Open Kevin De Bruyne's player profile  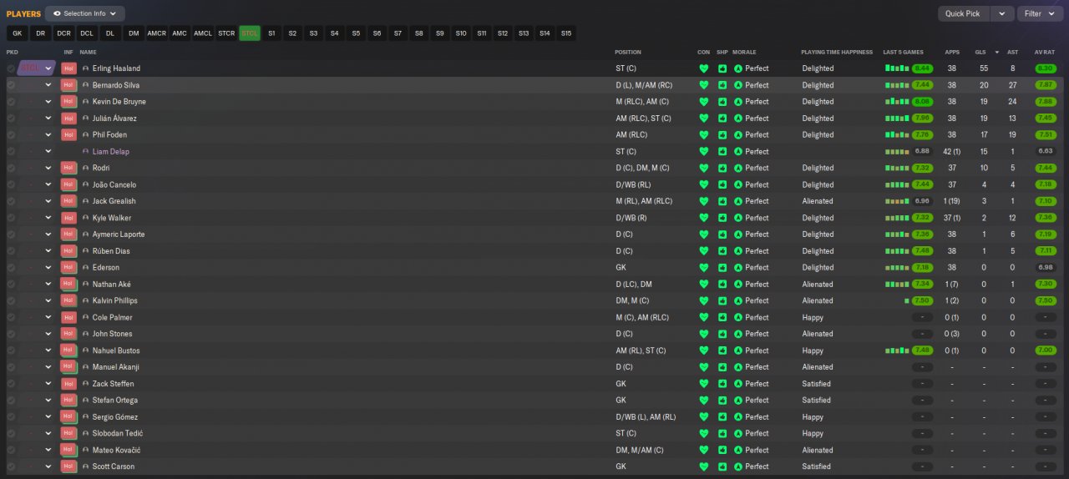[119, 102]
